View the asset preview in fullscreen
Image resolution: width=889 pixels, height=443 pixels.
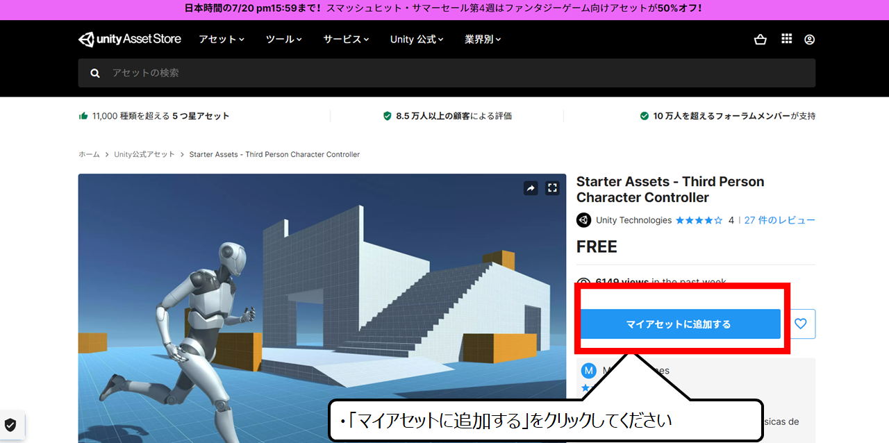click(x=552, y=187)
